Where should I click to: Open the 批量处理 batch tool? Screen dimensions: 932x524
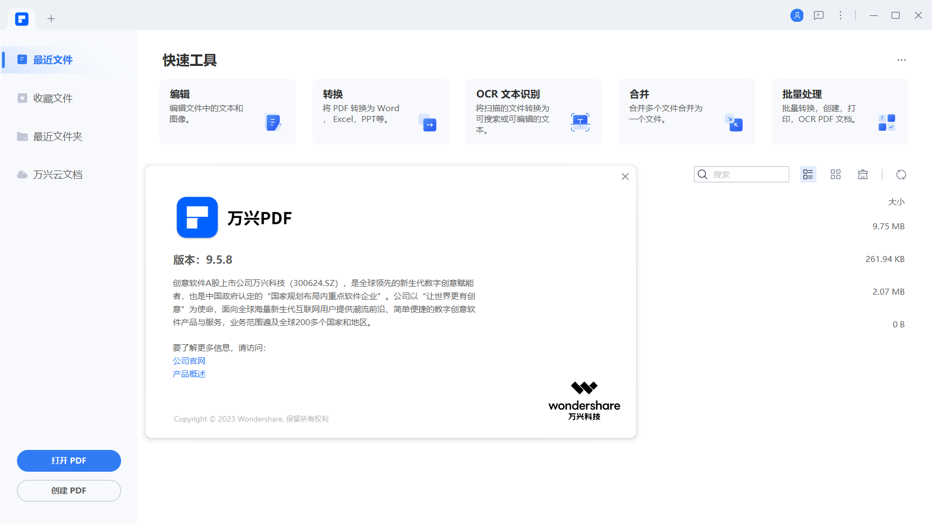[x=839, y=112]
